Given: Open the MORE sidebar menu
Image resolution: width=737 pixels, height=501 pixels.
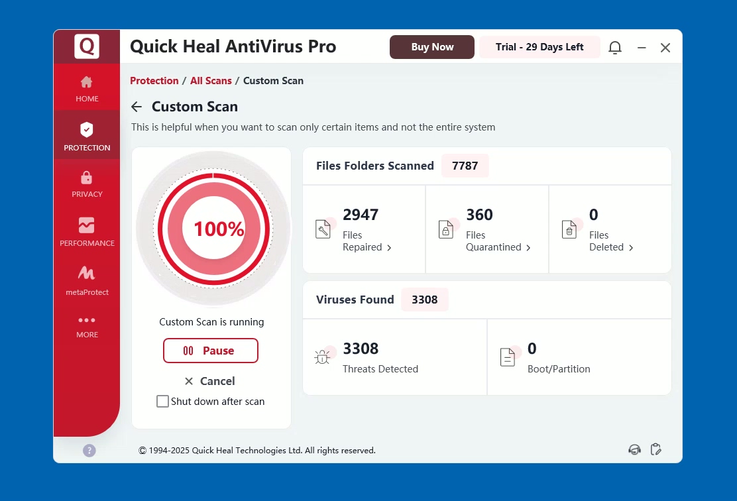Looking at the screenshot, I should [87, 327].
